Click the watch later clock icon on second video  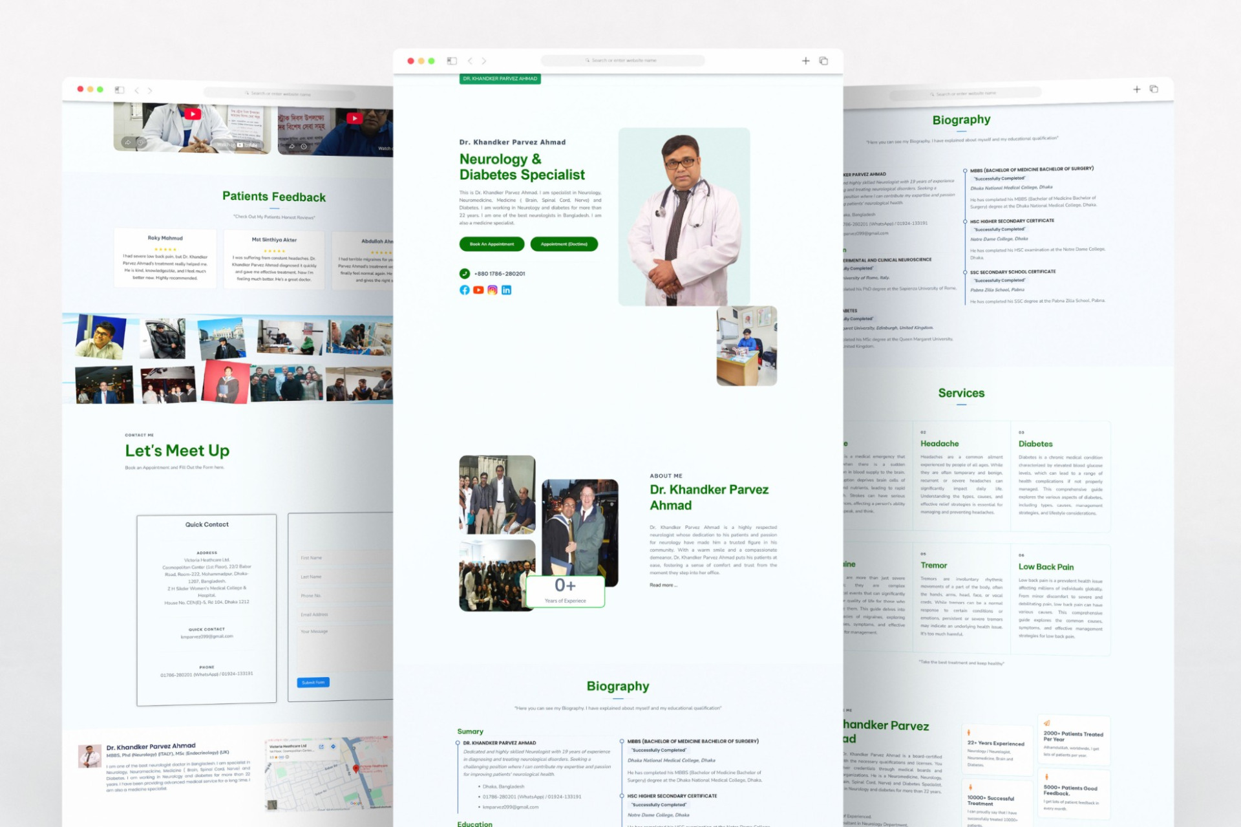click(x=304, y=146)
